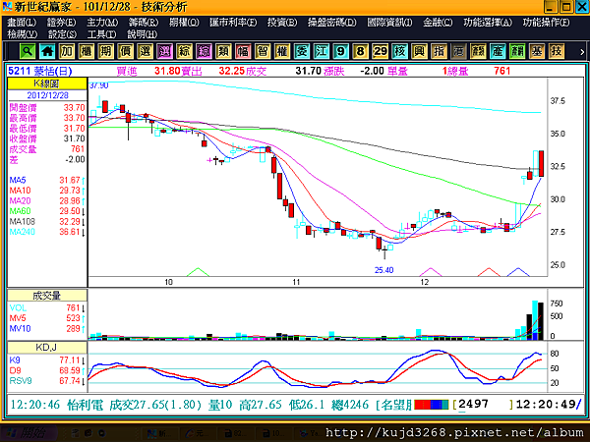Select the 櫃 toolbar icon
Screen dimensions: 590x442
[x=87, y=51]
